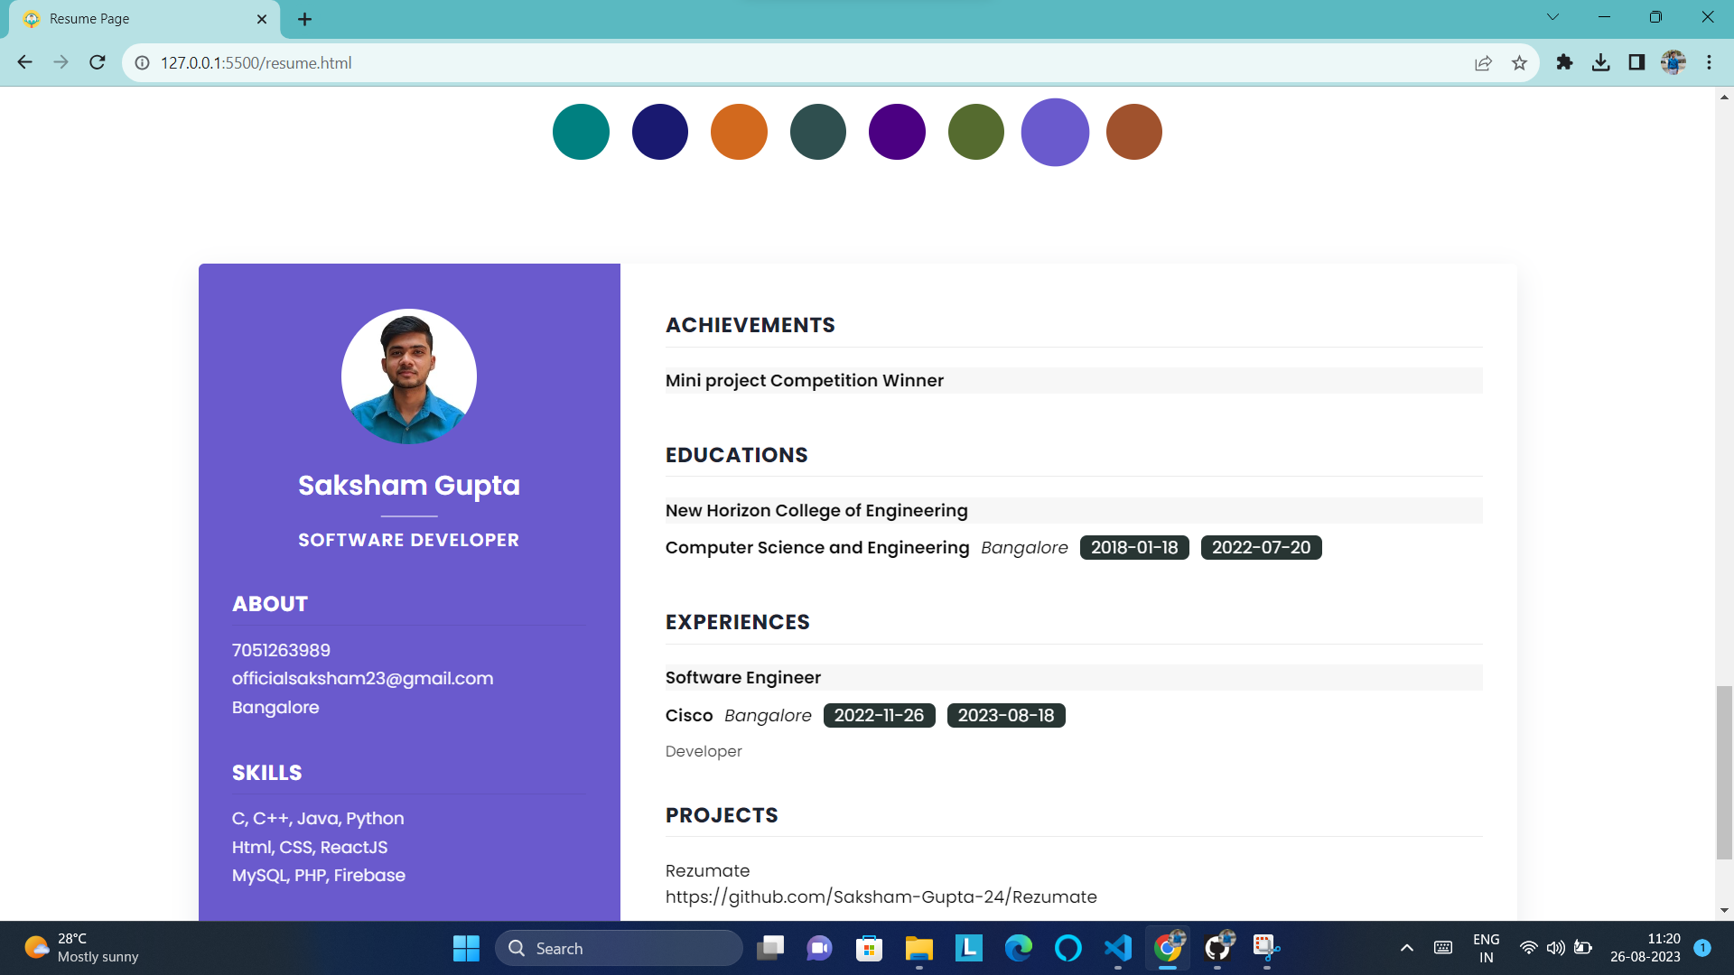Viewport: 1734px width, 975px height.
Task: Open the Chrome three-dot menu
Action: click(x=1710, y=62)
